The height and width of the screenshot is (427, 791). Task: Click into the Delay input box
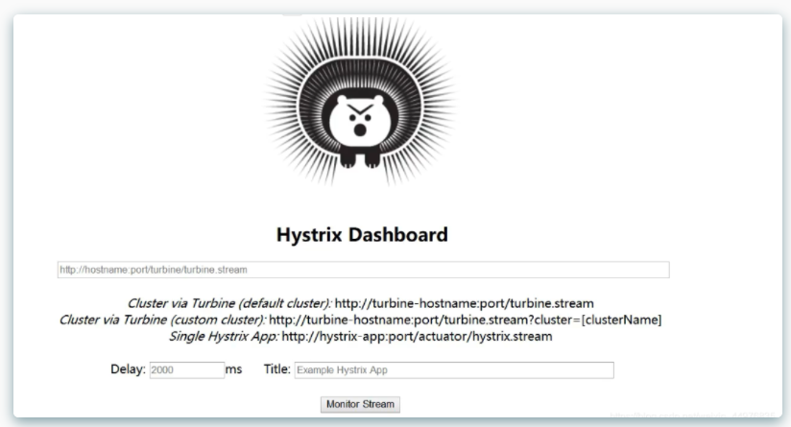(x=186, y=370)
